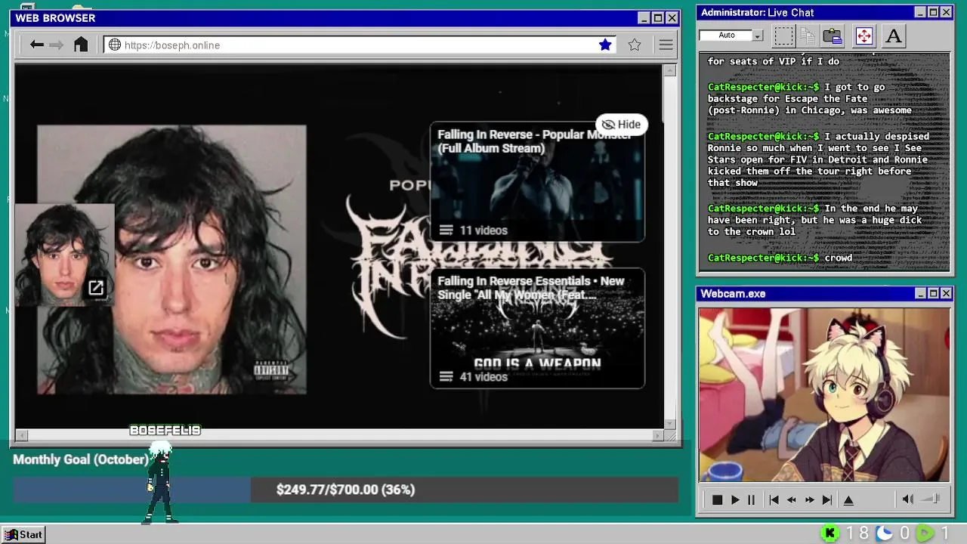The image size is (967, 544).
Task: Pause the Webcam.exe player
Action: coord(751,499)
